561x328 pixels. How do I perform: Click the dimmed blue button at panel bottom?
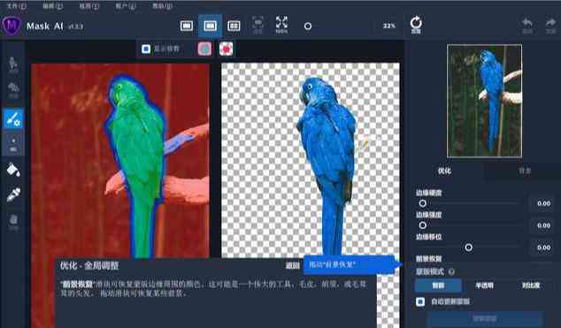[x=485, y=318]
